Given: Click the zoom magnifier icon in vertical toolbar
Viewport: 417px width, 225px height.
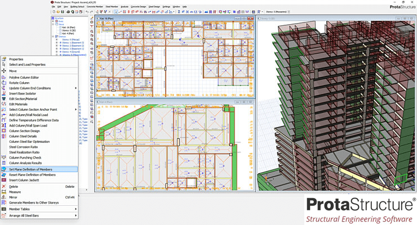Looking at the screenshot, I should point(92,31).
